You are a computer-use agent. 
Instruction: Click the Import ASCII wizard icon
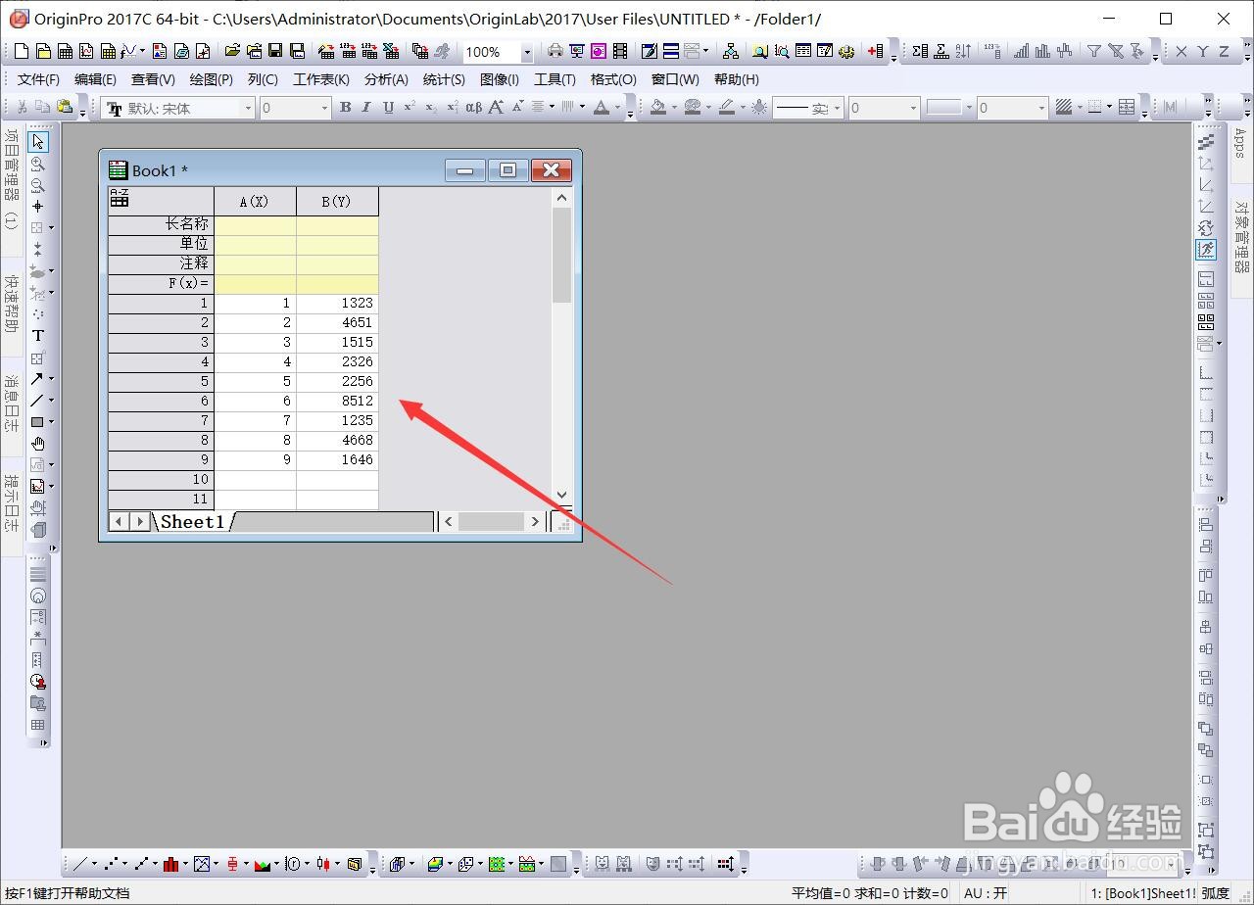[x=326, y=51]
